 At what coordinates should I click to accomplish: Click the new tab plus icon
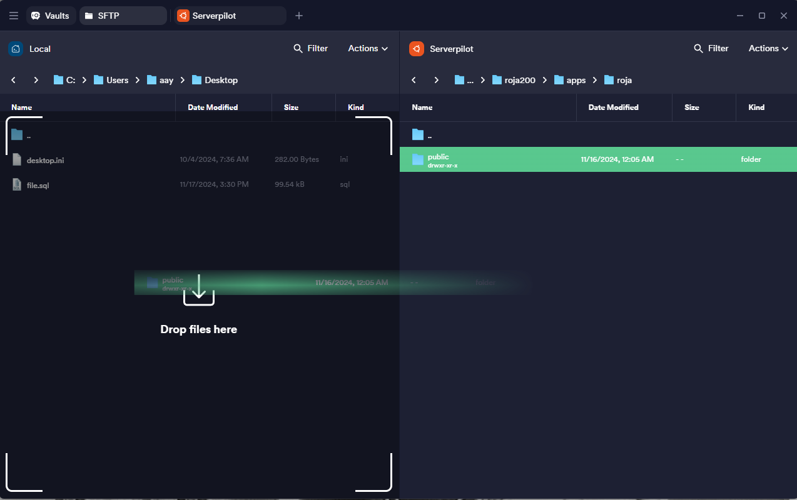coord(299,16)
